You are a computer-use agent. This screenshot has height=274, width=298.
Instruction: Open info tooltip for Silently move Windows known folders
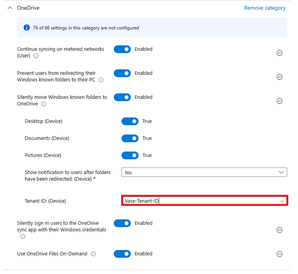click(44, 104)
